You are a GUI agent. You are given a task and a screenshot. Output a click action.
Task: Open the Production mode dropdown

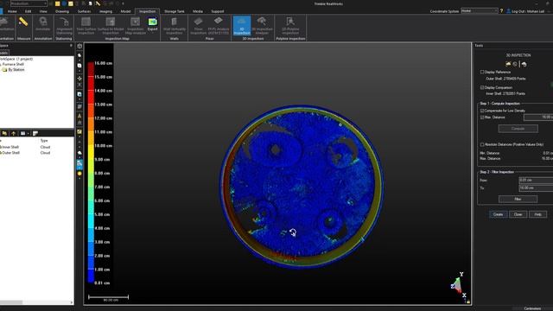click(x=29, y=3)
